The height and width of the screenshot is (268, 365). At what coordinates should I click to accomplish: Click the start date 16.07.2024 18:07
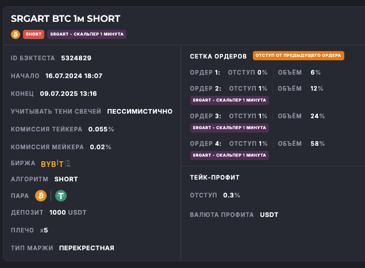point(74,76)
